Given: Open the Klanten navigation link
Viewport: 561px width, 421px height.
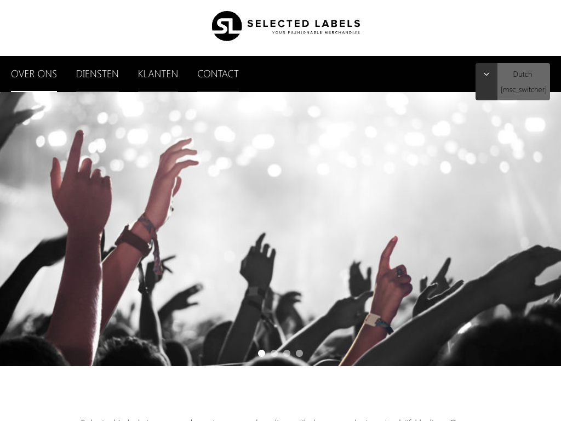Looking at the screenshot, I should click(x=158, y=74).
